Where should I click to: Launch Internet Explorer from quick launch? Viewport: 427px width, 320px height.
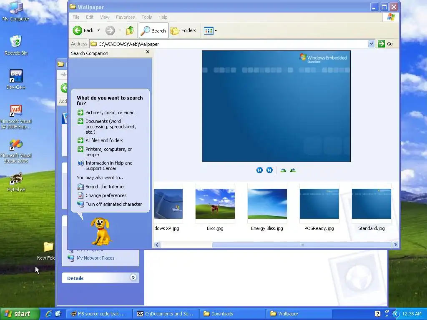49,314
